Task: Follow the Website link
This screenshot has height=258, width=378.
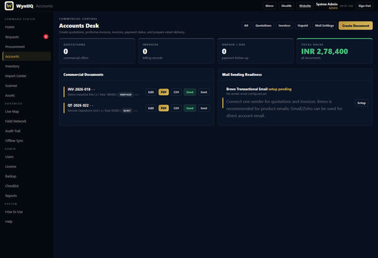Action: 305,6
